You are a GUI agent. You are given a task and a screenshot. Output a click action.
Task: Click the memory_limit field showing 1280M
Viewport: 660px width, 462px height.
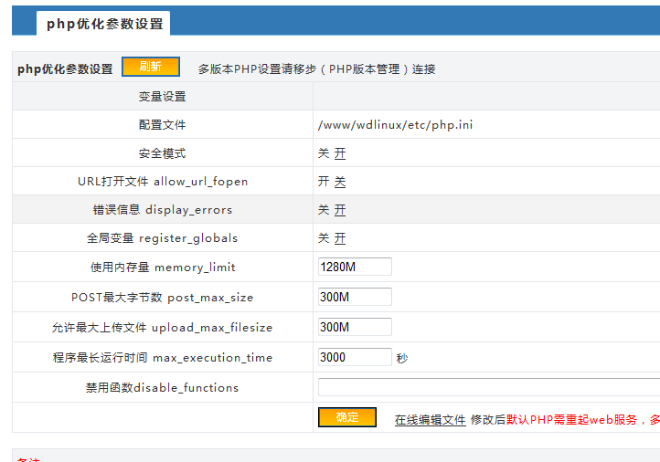pos(355,267)
